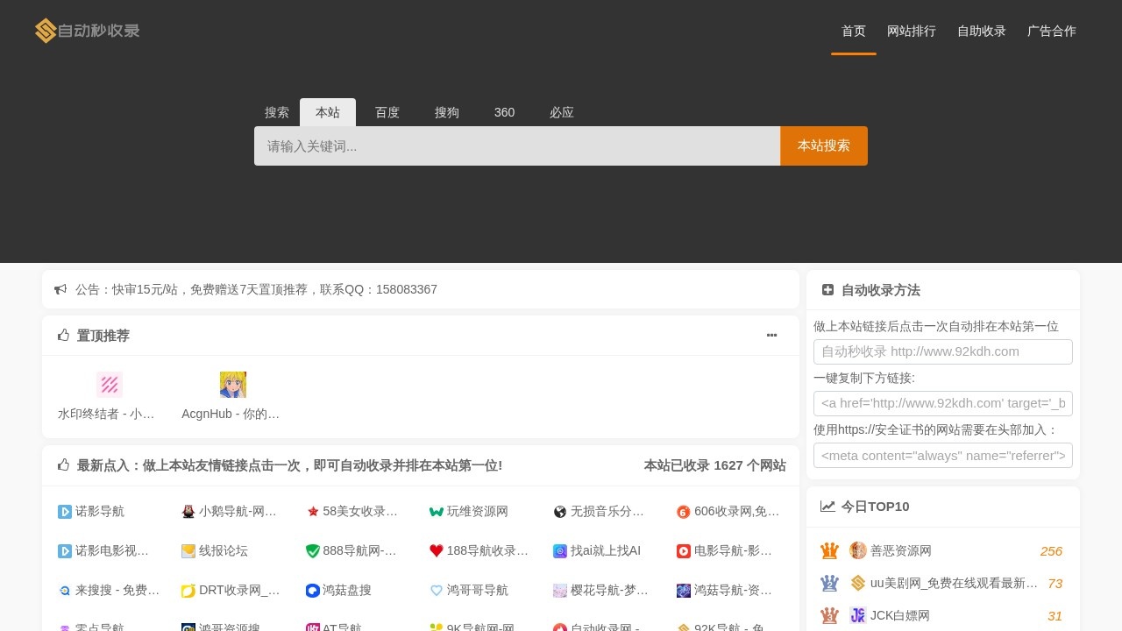The image size is (1122, 631).
Task: Open AcgnHub link text
Action: coord(231,414)
